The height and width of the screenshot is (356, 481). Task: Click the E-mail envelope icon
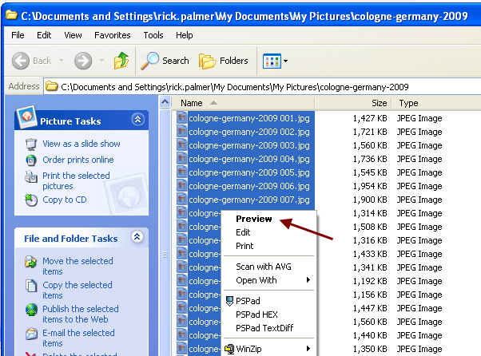coord(31,334)
